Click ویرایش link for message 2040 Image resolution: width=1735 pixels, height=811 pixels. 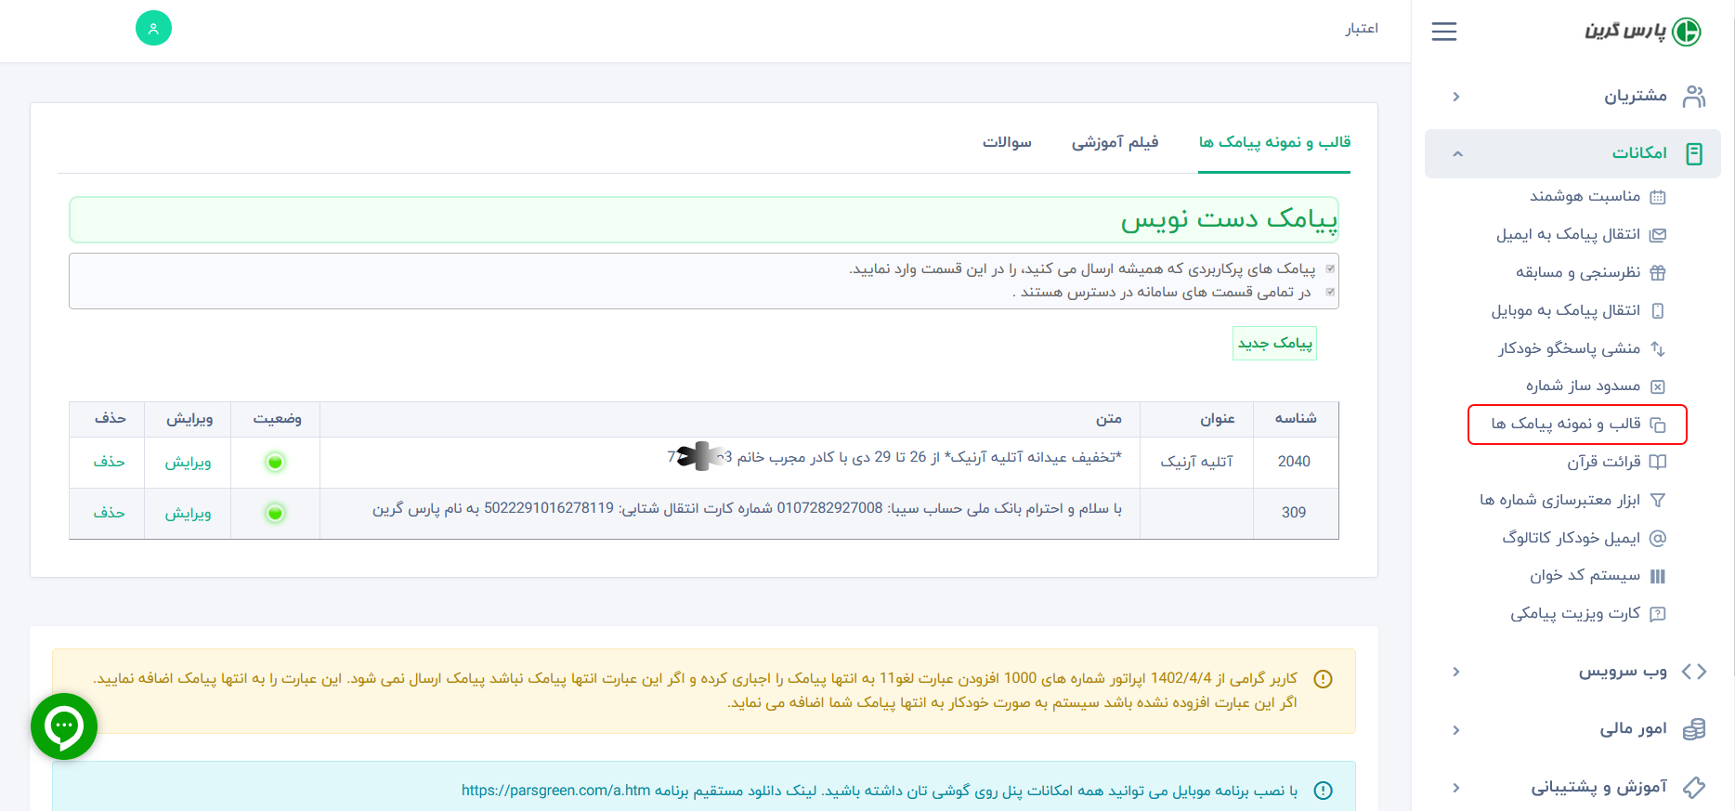tap(188, 462)
